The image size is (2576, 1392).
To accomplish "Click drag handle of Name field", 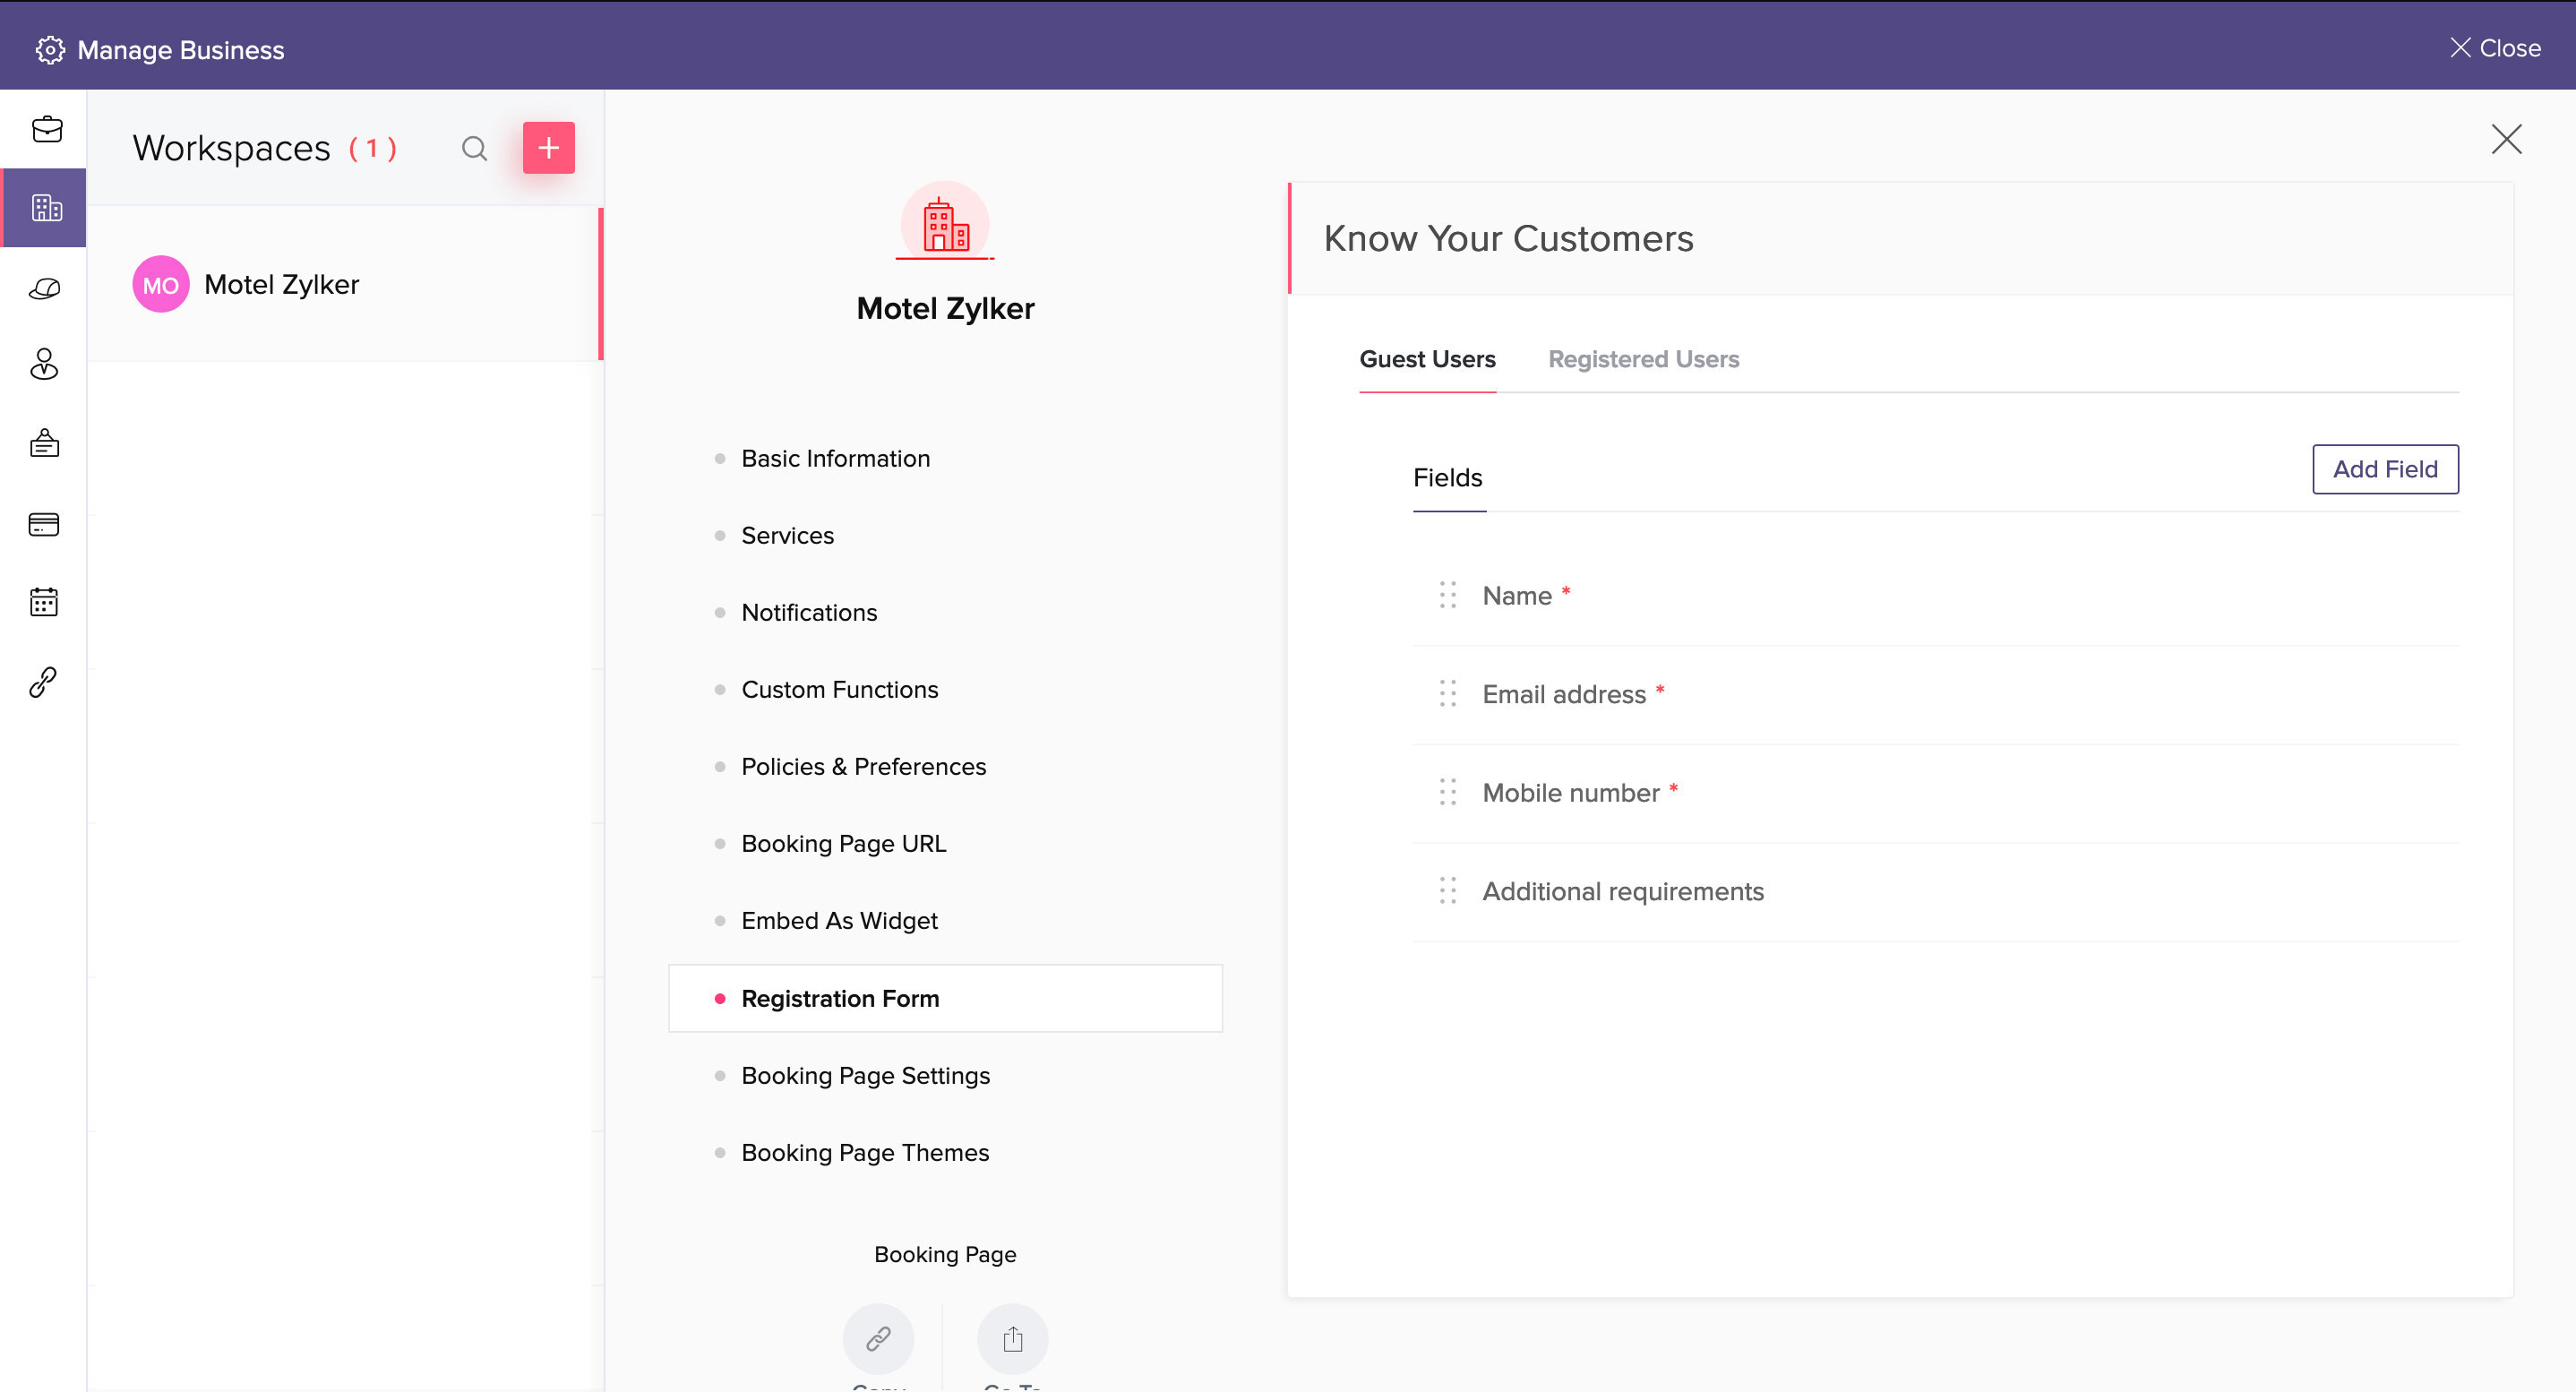I will coord(1447,595).
